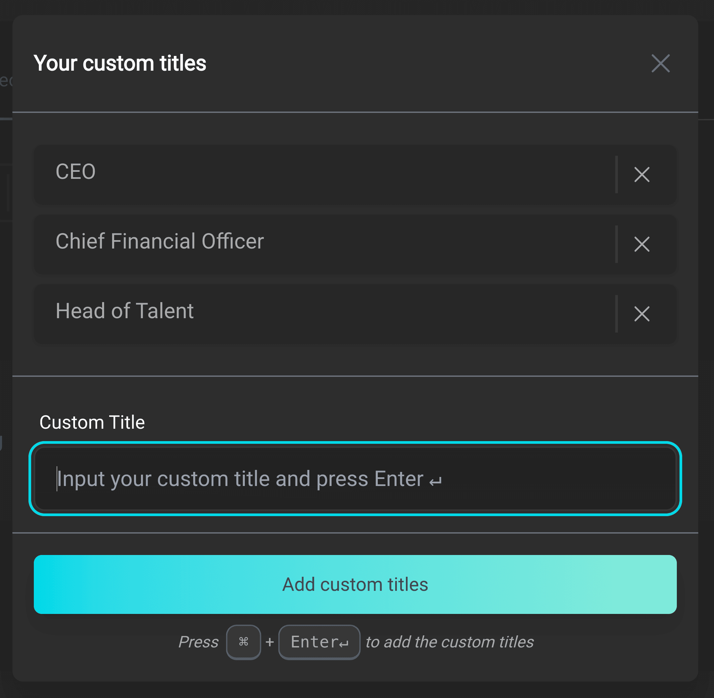Remove the CEO custom title
This screenshot has height=698, width=714.
pyautogui.click(x=642, y=174)
